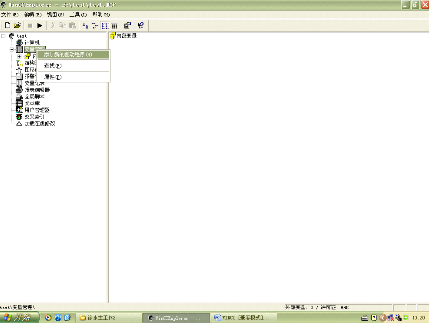The width and height of the screenshot is (429, 323).
Task: Switch to large icons view
Action: tap(85, 26)
